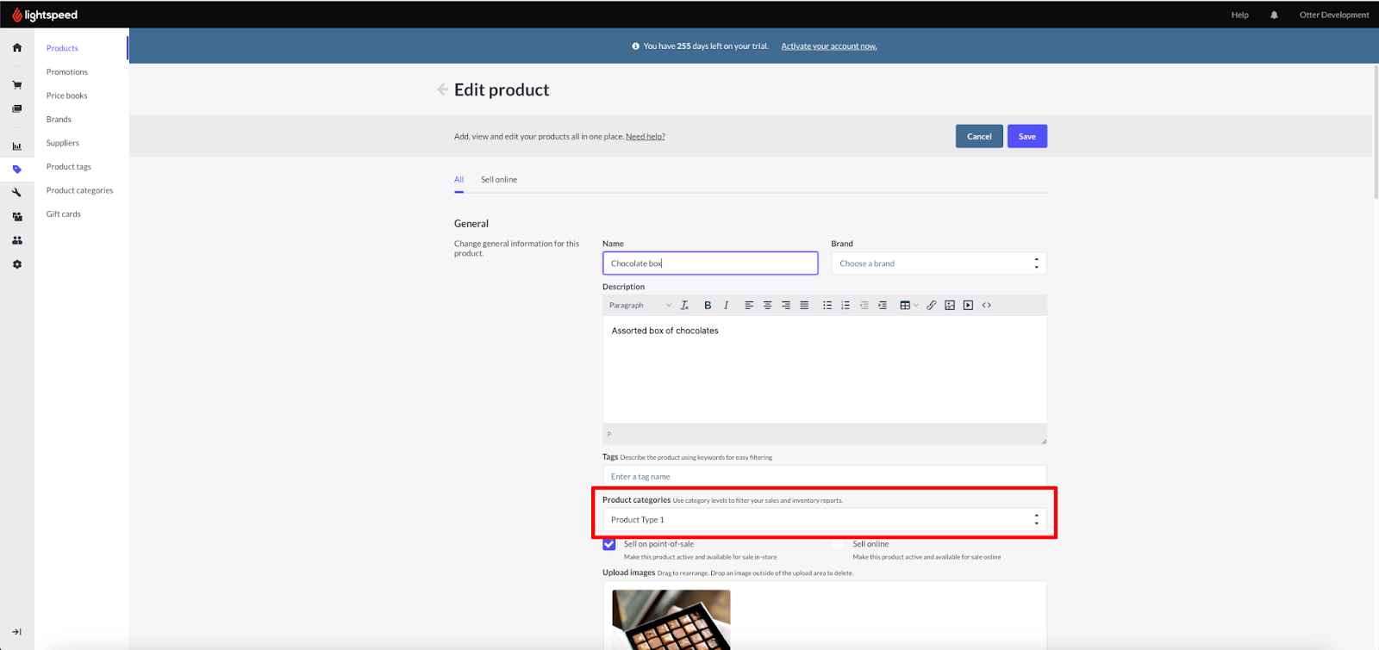The width and height of the screenshot is (1379, 650).
Task: Click Activate your account now link
Action: [x=829, y=46]
